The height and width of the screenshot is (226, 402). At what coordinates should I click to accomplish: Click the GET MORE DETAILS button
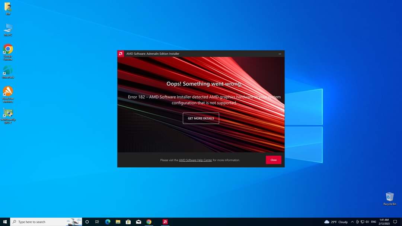(201, 118)
